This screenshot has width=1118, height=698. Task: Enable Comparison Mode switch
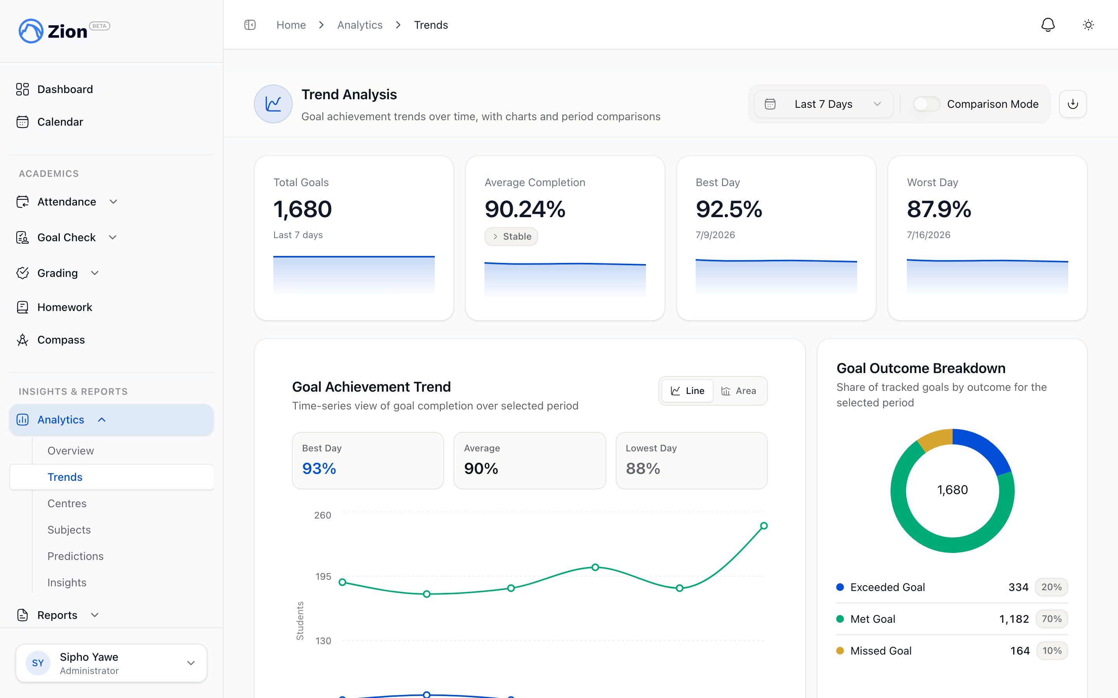(x=926, y=104)
